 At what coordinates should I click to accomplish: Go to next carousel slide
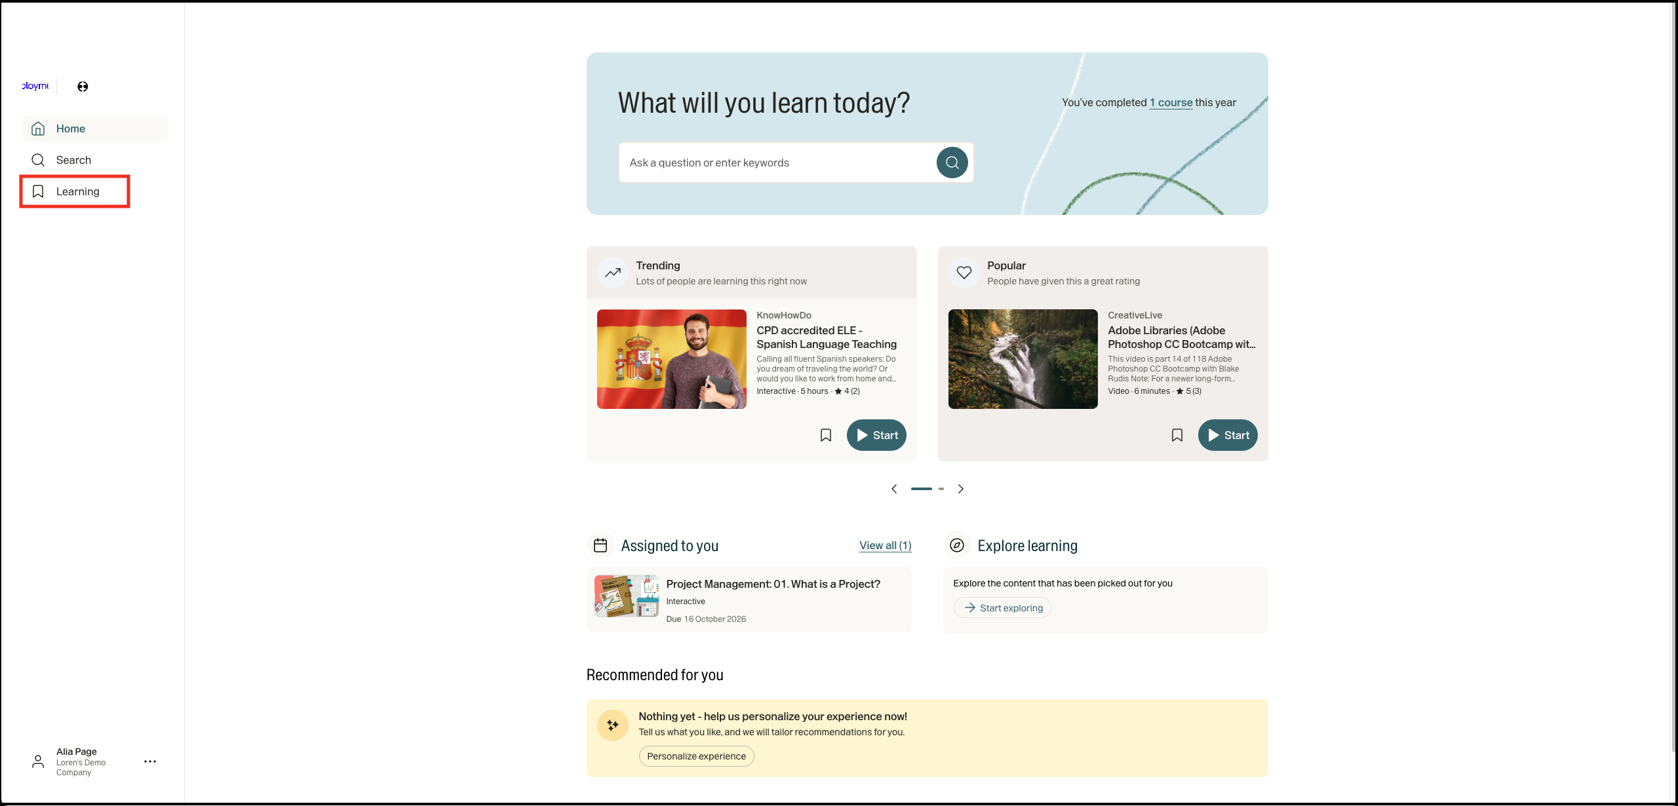pyautogui.click(x=961, y=489)
